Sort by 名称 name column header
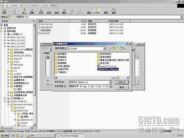The image size is (184, 138). click(x=54, y=21)
